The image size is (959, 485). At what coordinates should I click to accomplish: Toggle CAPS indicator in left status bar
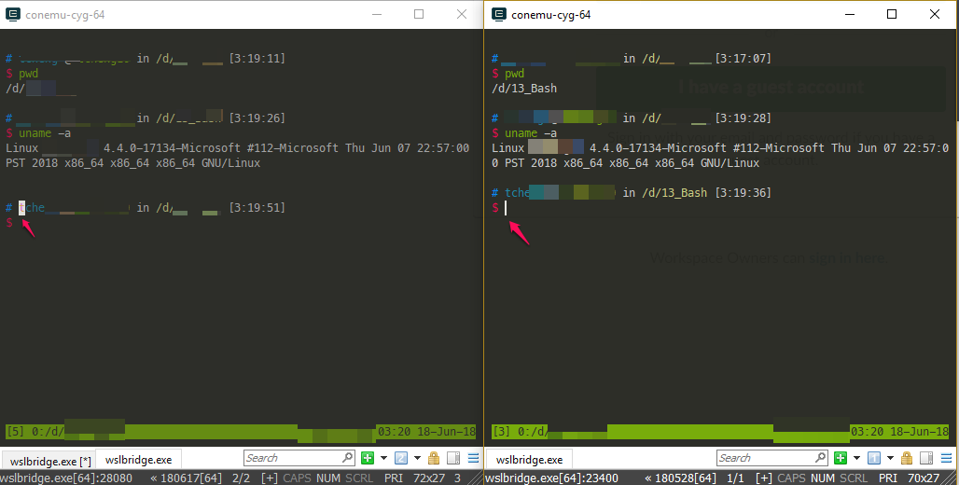[297, 478]
